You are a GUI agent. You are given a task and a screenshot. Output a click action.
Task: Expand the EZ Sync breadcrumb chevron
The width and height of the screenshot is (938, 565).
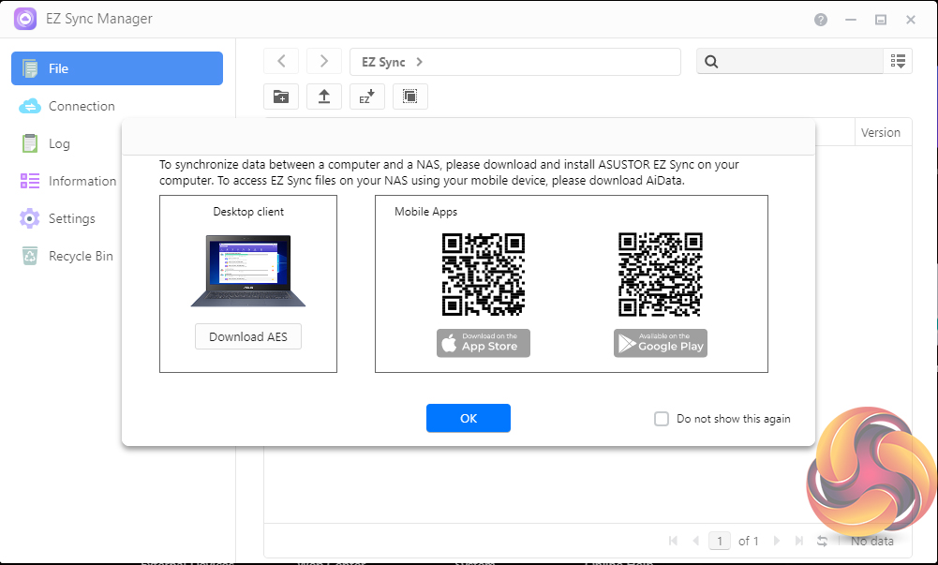click(x=420, y=62)
